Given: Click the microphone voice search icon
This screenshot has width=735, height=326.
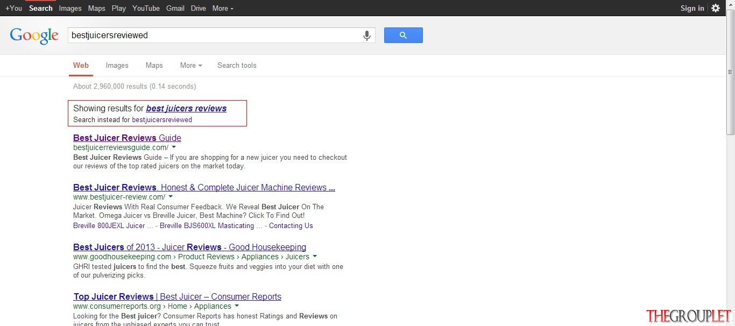Looking at the screenshot, I should [x=367, y=36].
